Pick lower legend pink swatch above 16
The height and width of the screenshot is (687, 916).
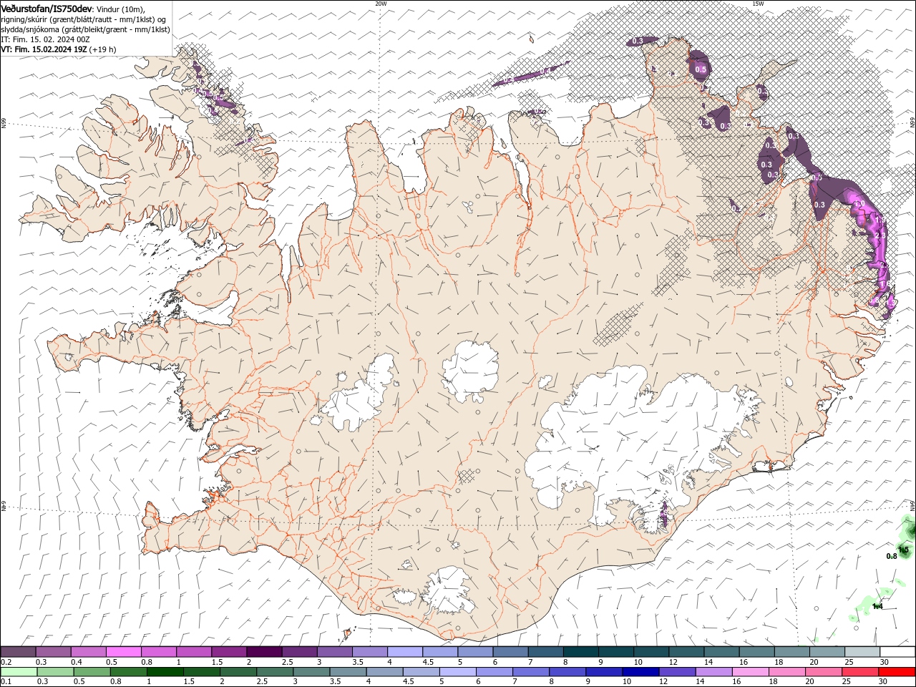point(751,672)
